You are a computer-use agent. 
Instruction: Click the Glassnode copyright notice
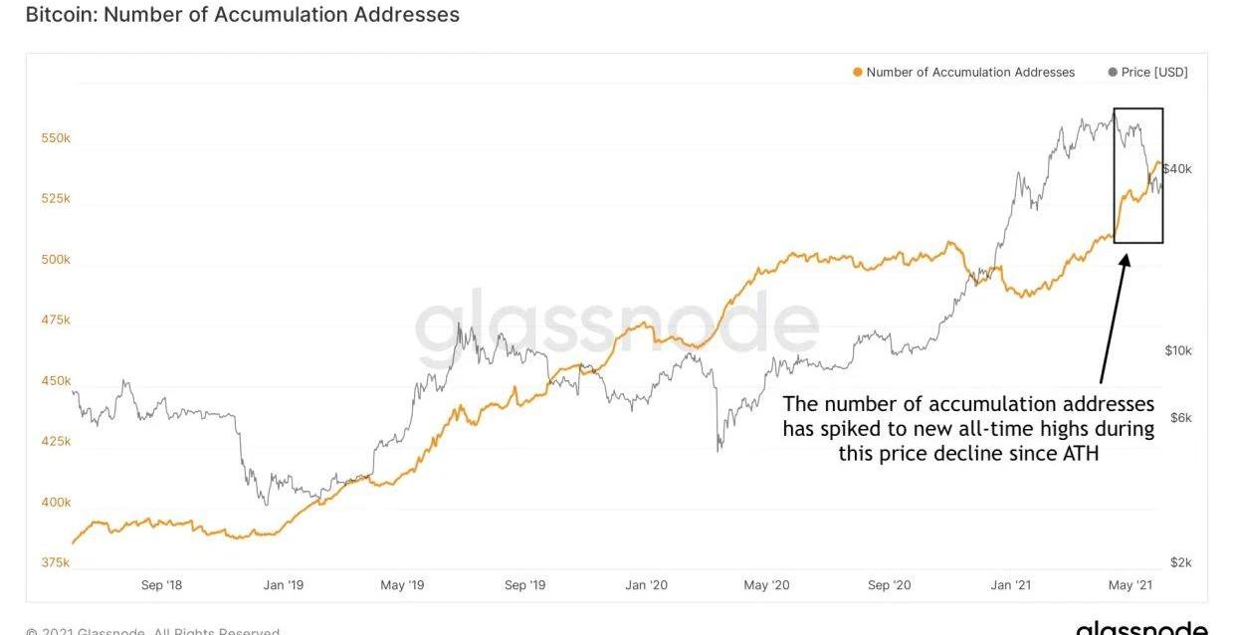point(152,631)
